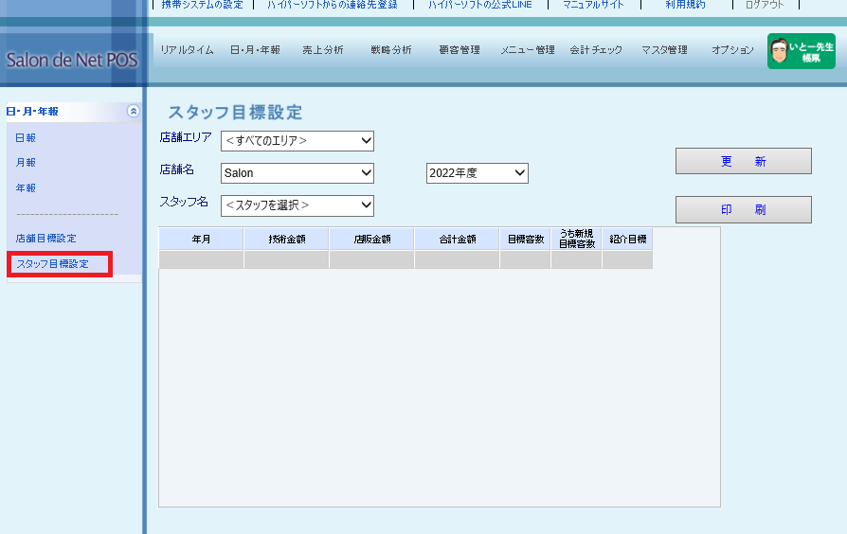This screenshot has width=847, height=534.
Task: Go to 顧客管理 in the navigation
Action: 460,50
